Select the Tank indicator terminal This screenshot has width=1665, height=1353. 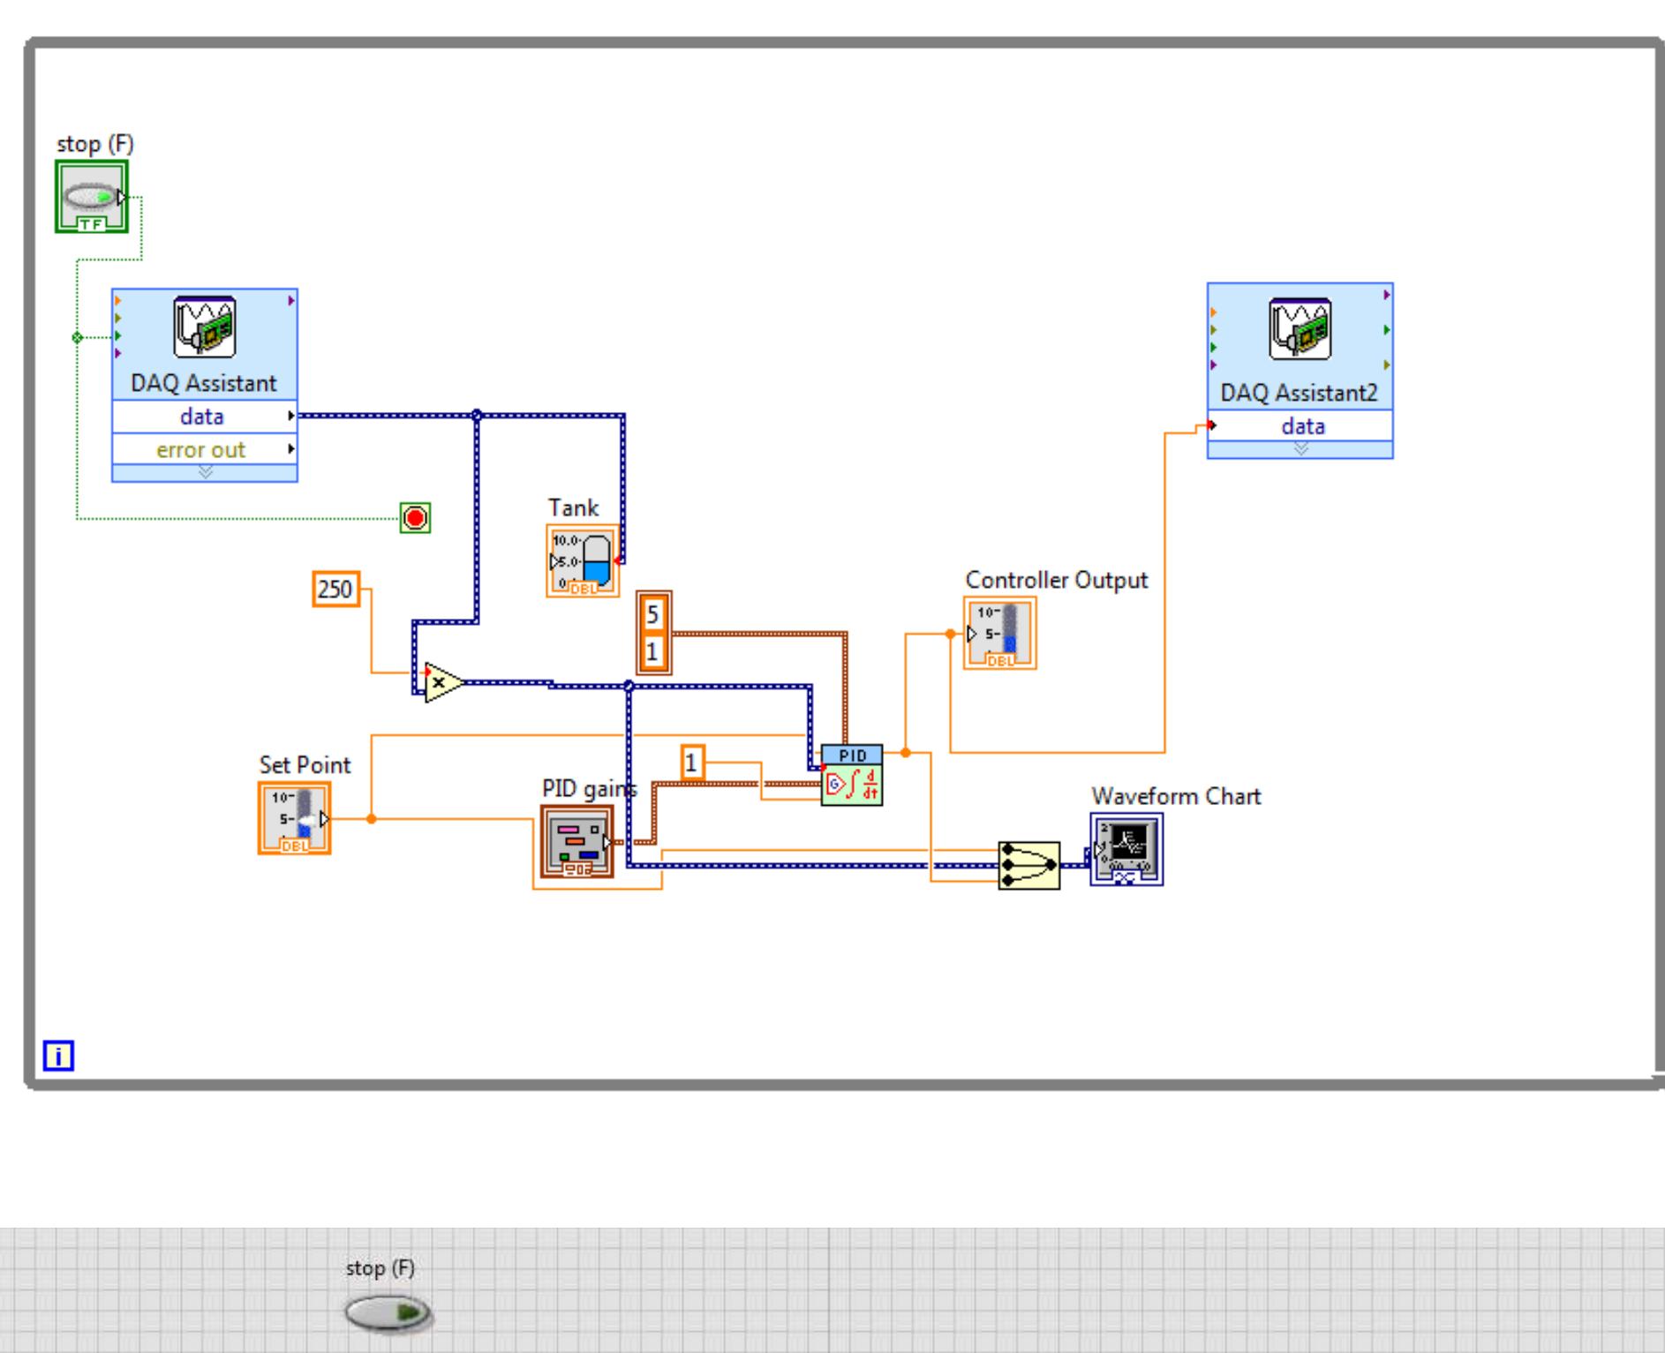[583, 560]
